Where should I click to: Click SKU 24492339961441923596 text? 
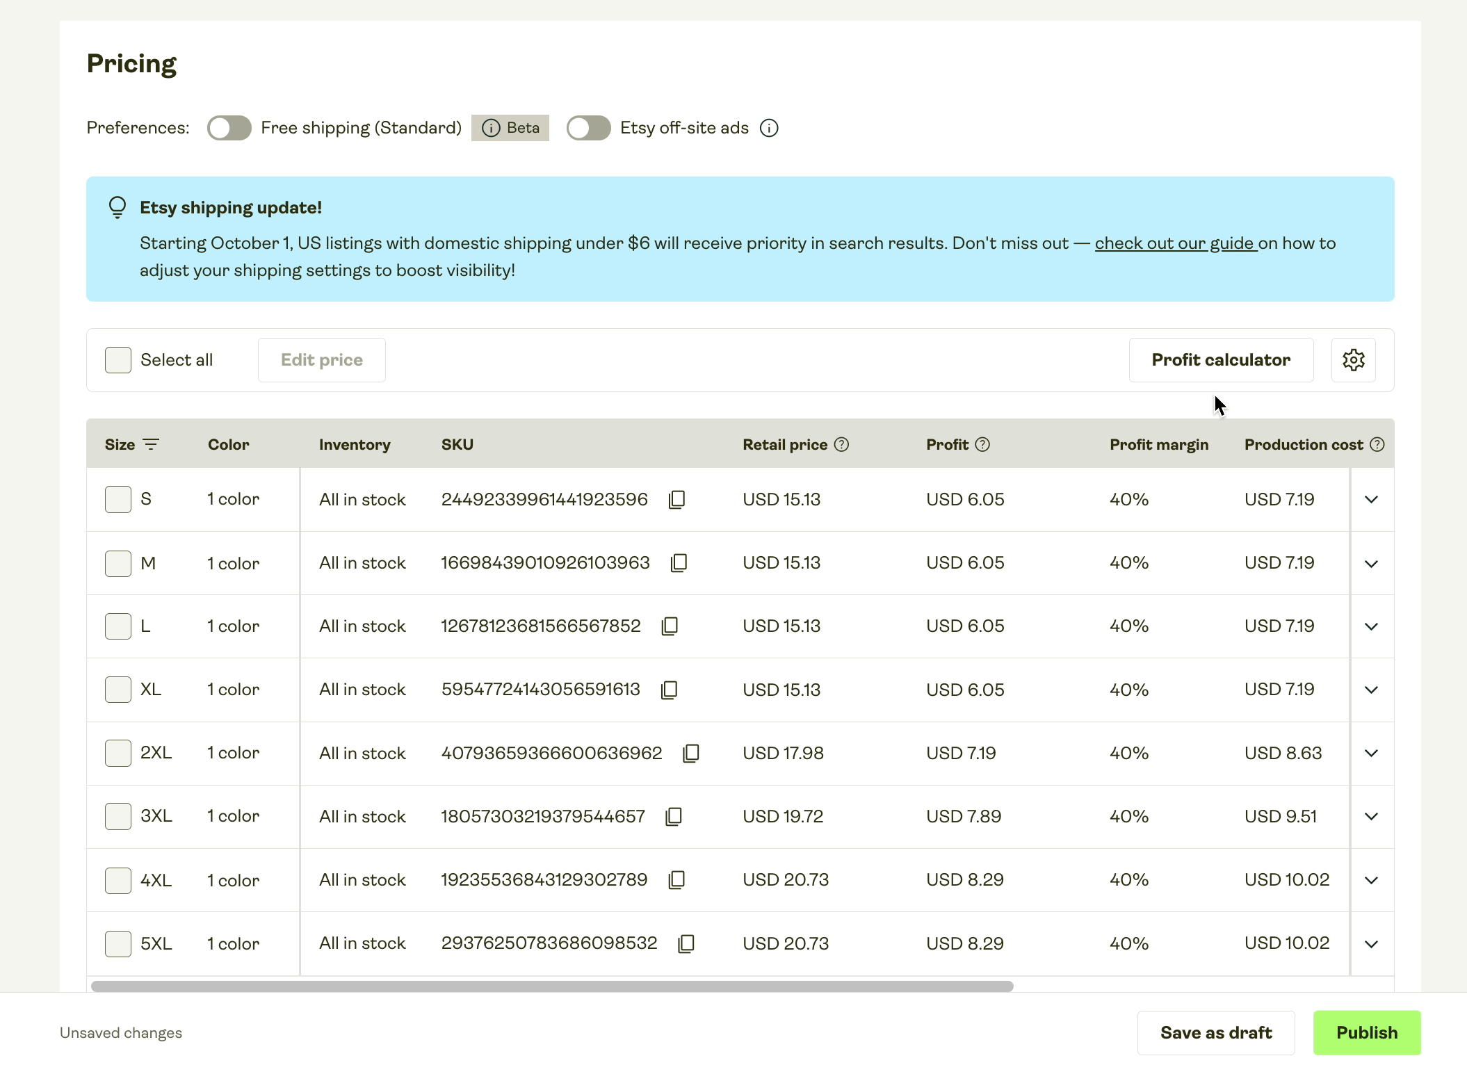(544, 499)
